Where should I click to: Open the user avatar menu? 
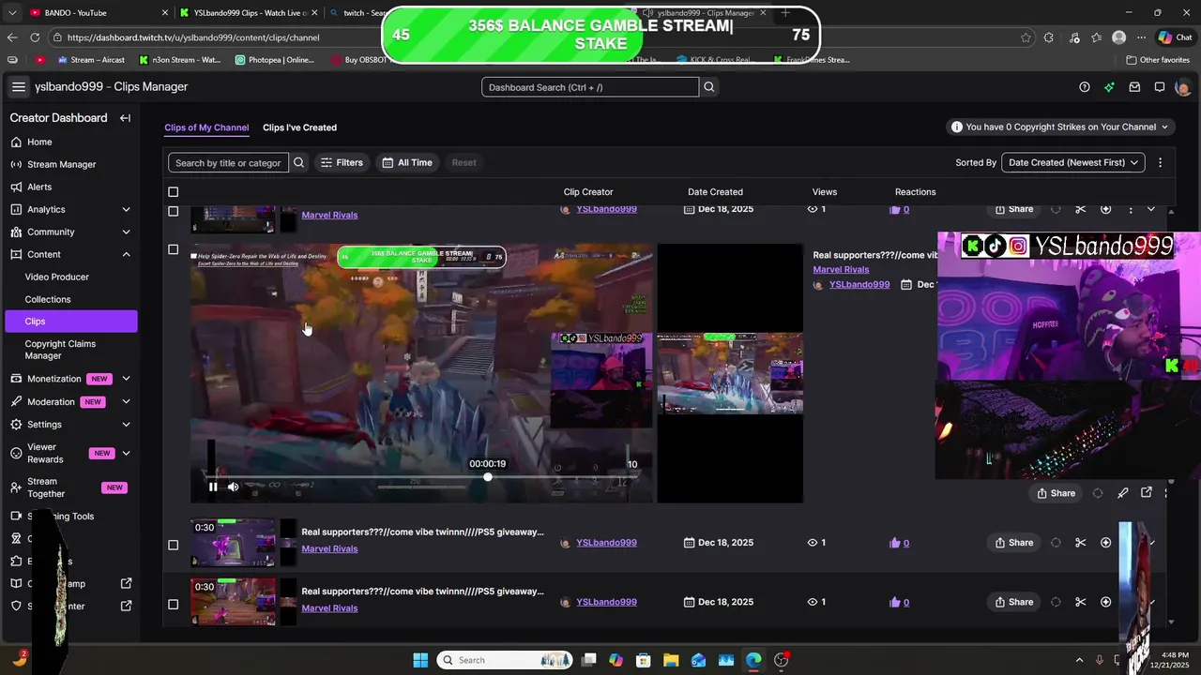pyautogui.click(x=1182, y=87)
